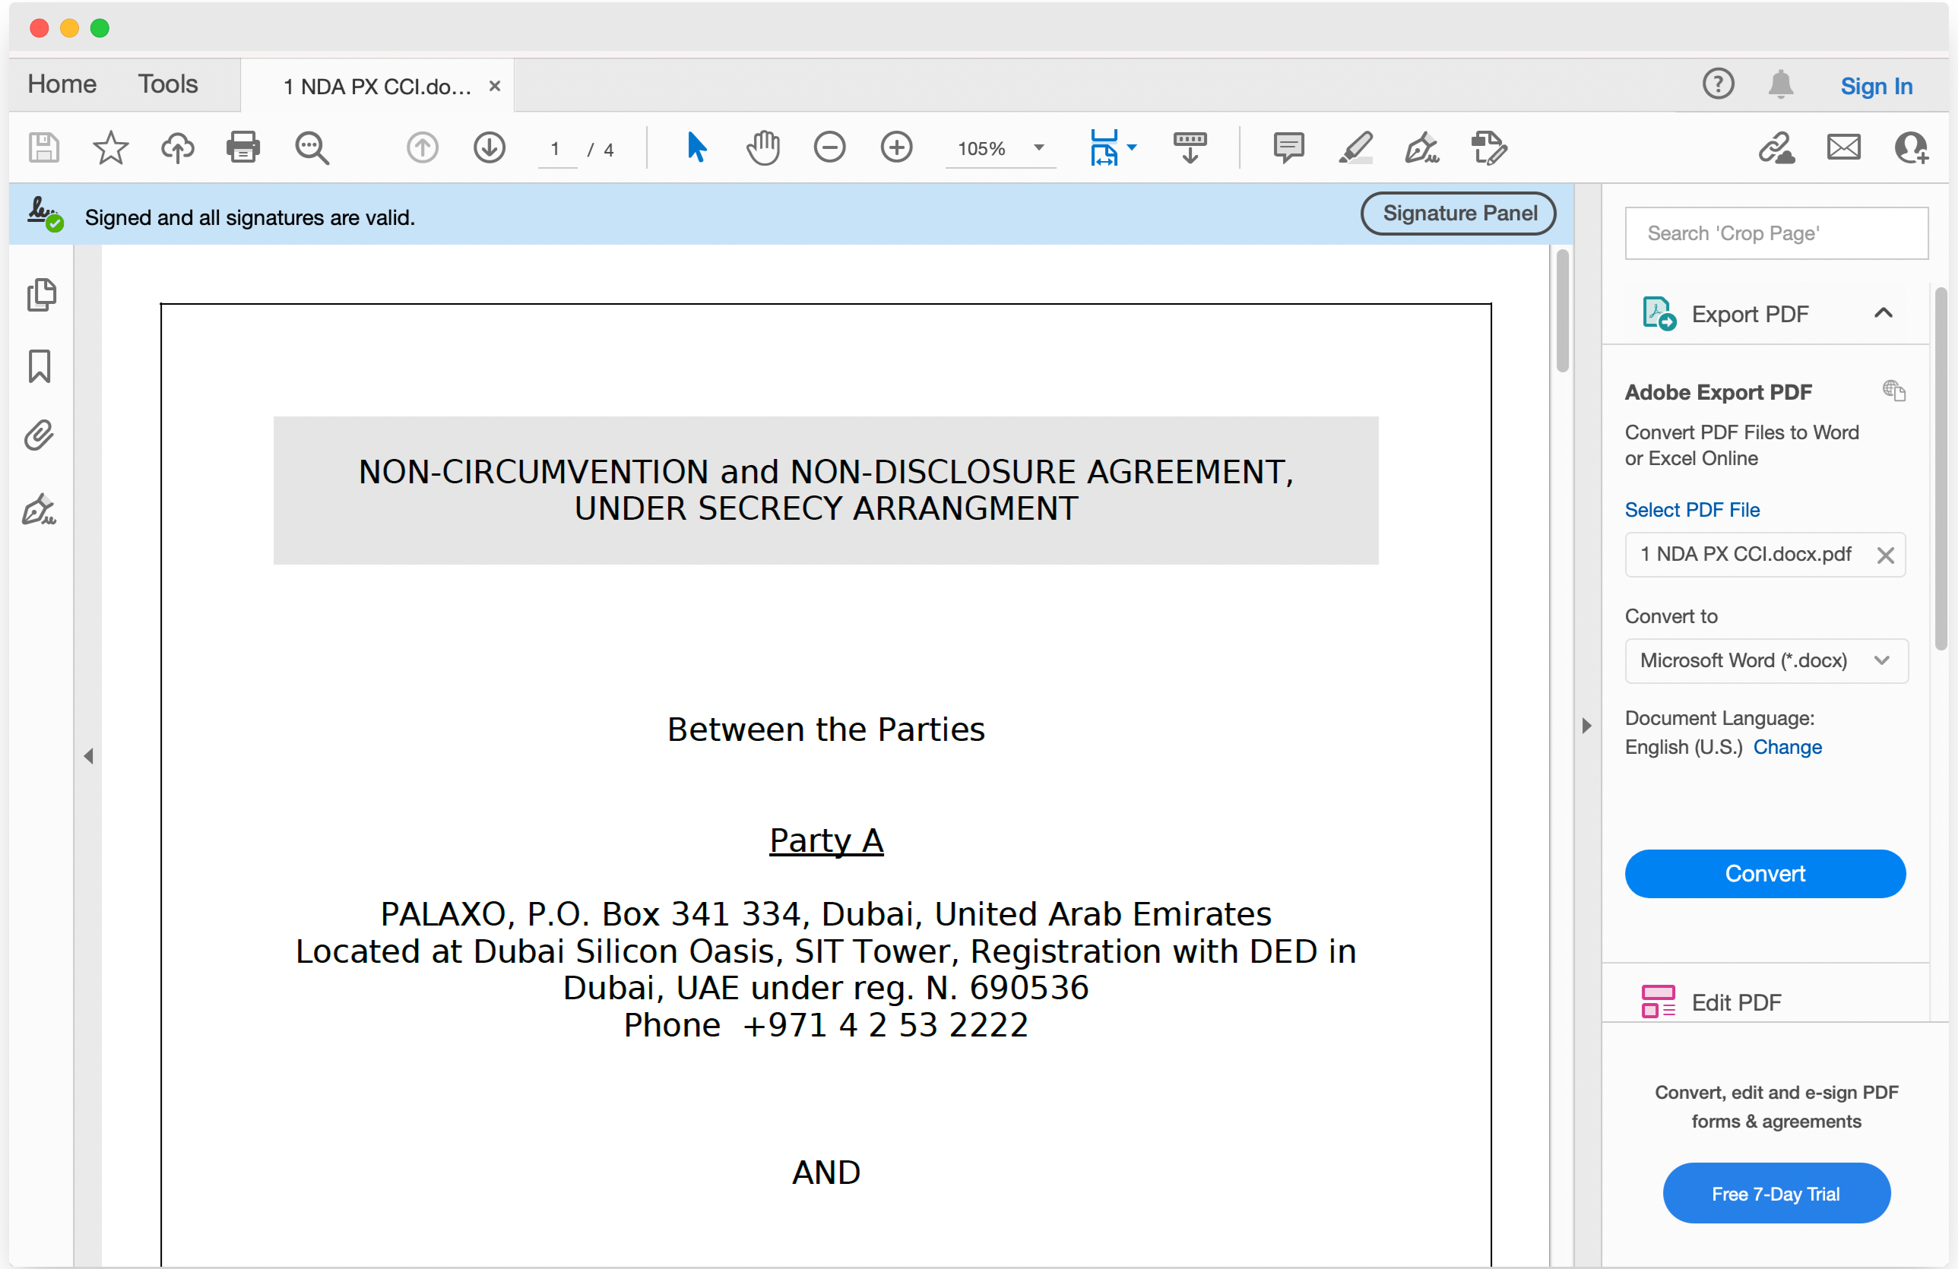Select the Hand pan tool
The image size is (1958, 1269).
pos(762,148)
